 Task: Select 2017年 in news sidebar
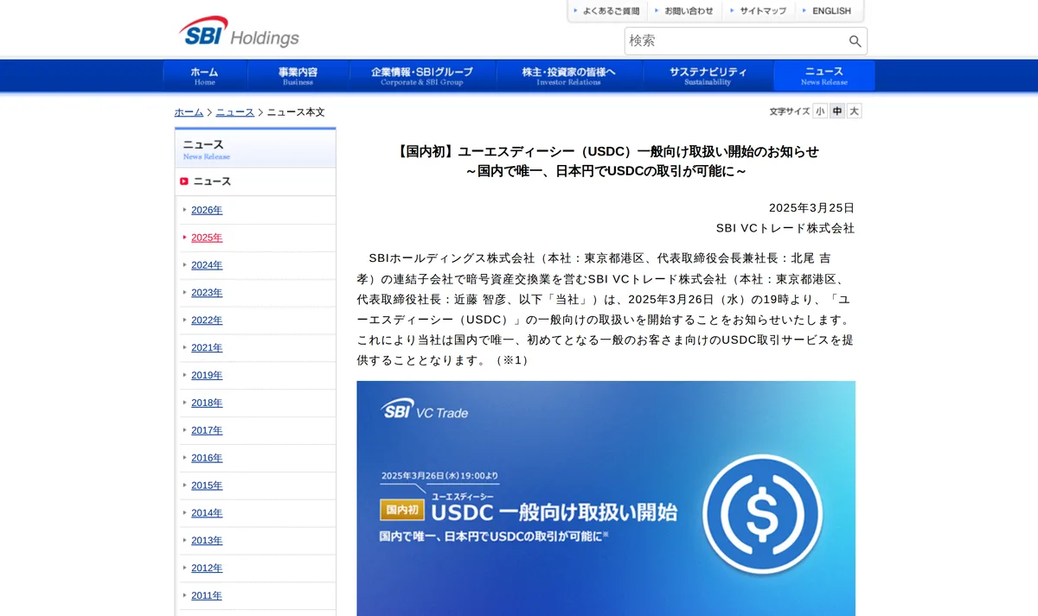[207, 431]
